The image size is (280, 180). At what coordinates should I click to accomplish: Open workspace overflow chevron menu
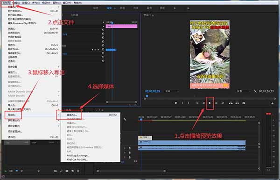point(188,8)
